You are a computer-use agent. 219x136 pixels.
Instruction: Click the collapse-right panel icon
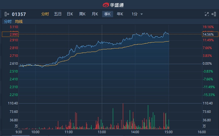214,14
